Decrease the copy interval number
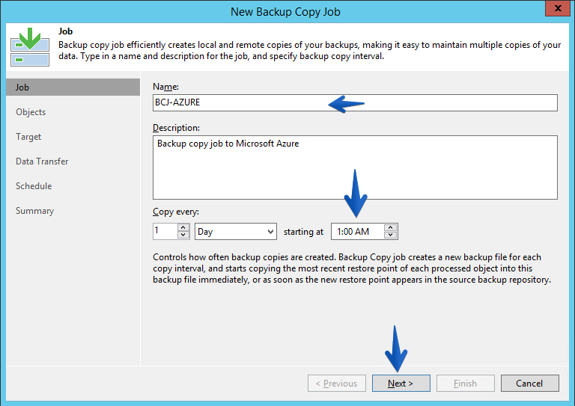This screenshot has height=406, width=575. tap(183, 235)
